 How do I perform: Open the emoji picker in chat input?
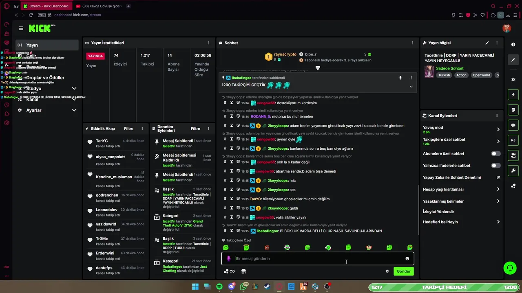pyautogui.click(x=407, y=258)
